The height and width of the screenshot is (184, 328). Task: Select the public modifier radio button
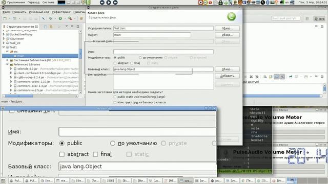coord(115,58)
